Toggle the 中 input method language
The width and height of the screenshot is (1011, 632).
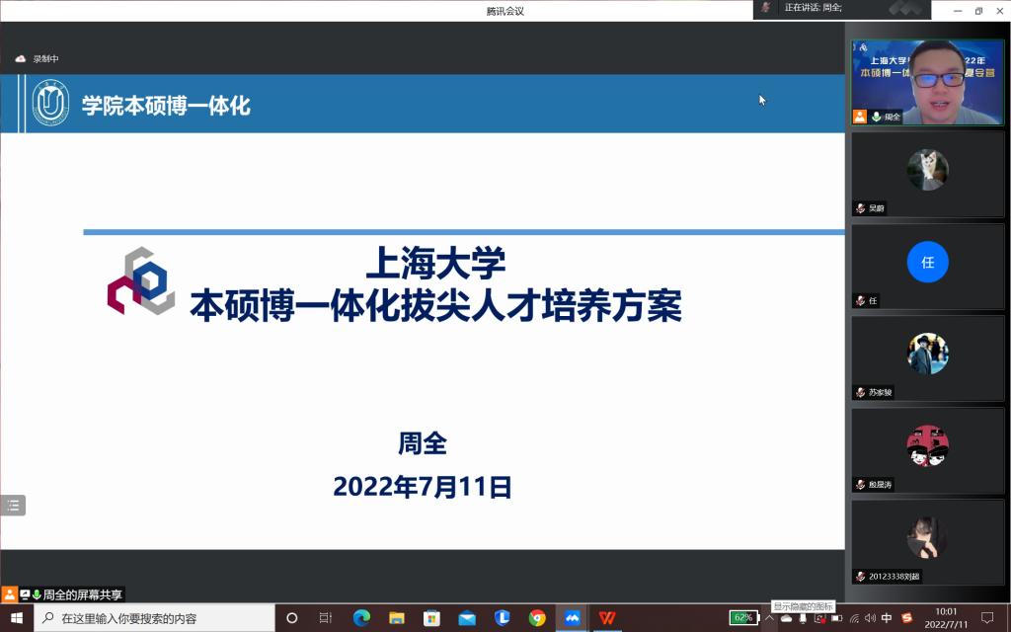pos(887,618)
